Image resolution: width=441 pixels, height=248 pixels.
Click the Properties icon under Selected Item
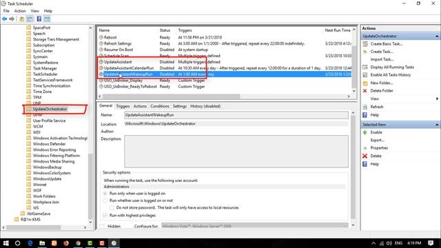[x=365, y=148]
